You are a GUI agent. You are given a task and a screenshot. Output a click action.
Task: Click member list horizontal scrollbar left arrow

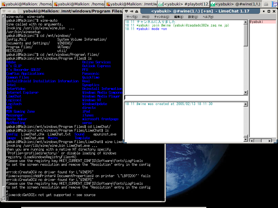click(252, 141)
